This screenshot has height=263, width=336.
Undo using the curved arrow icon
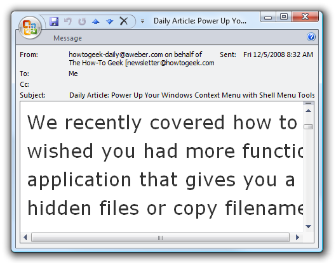68,22
